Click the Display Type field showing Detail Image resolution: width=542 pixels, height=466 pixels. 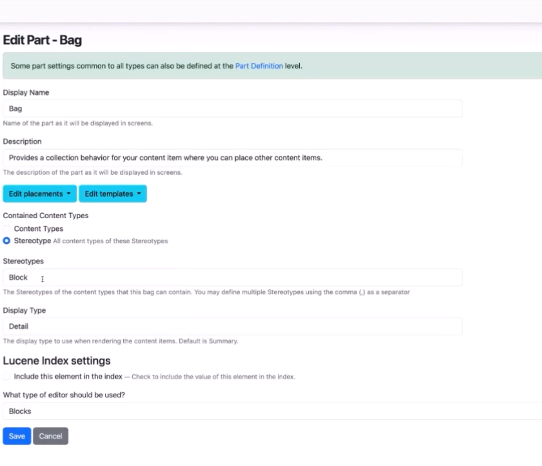coord(231,326)
